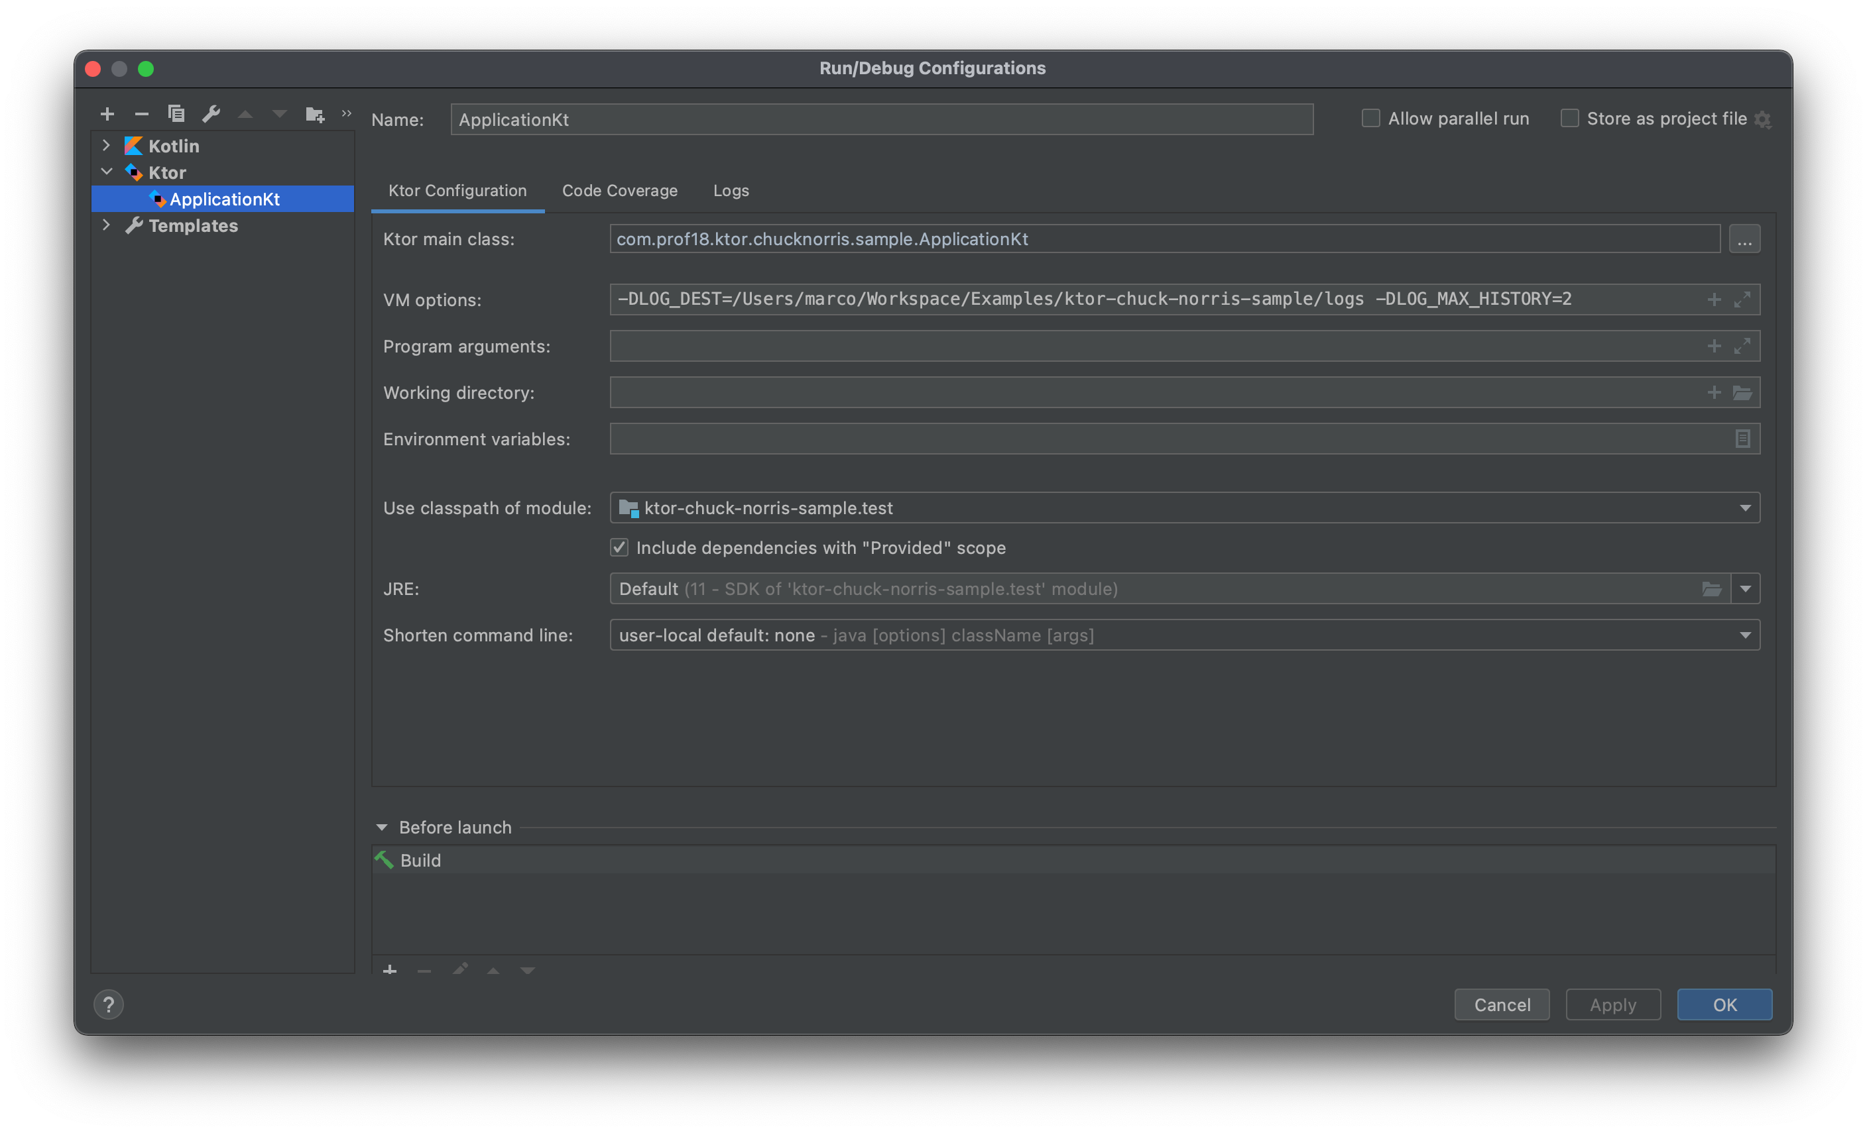Image resolution: width=1867 pixels, height=1133 pixels.
Task: Collapse the Before launch section
Action: point(382,827)
